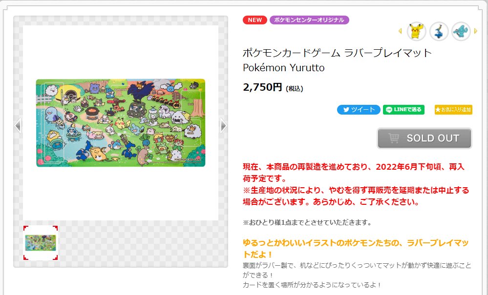Share the product via the Tweet button
This screenshot has height=295, width=488.
point(359,110)
